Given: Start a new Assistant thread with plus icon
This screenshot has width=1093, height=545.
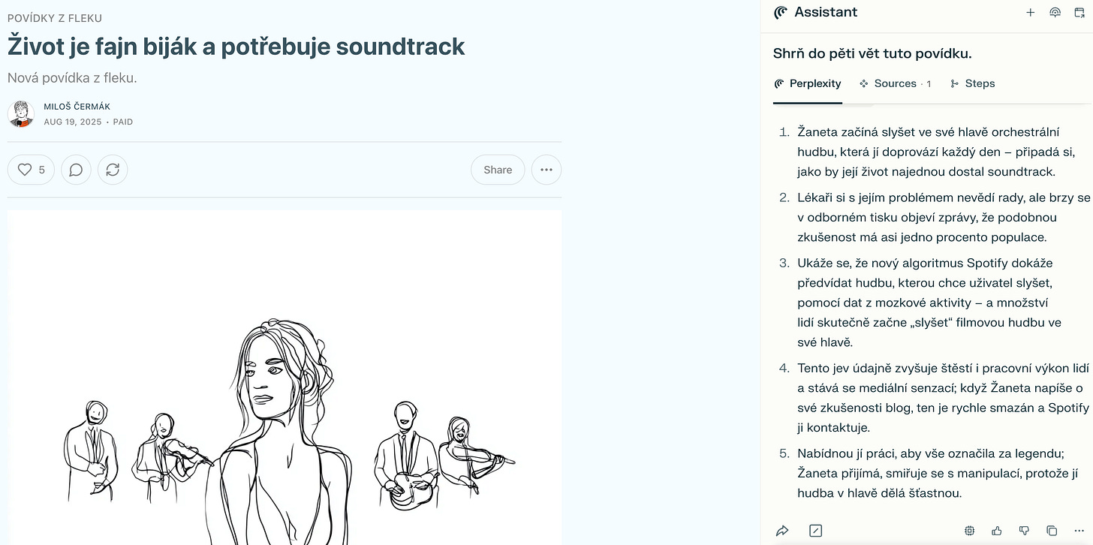Looking at the screenshot, I should [1031, 13].
